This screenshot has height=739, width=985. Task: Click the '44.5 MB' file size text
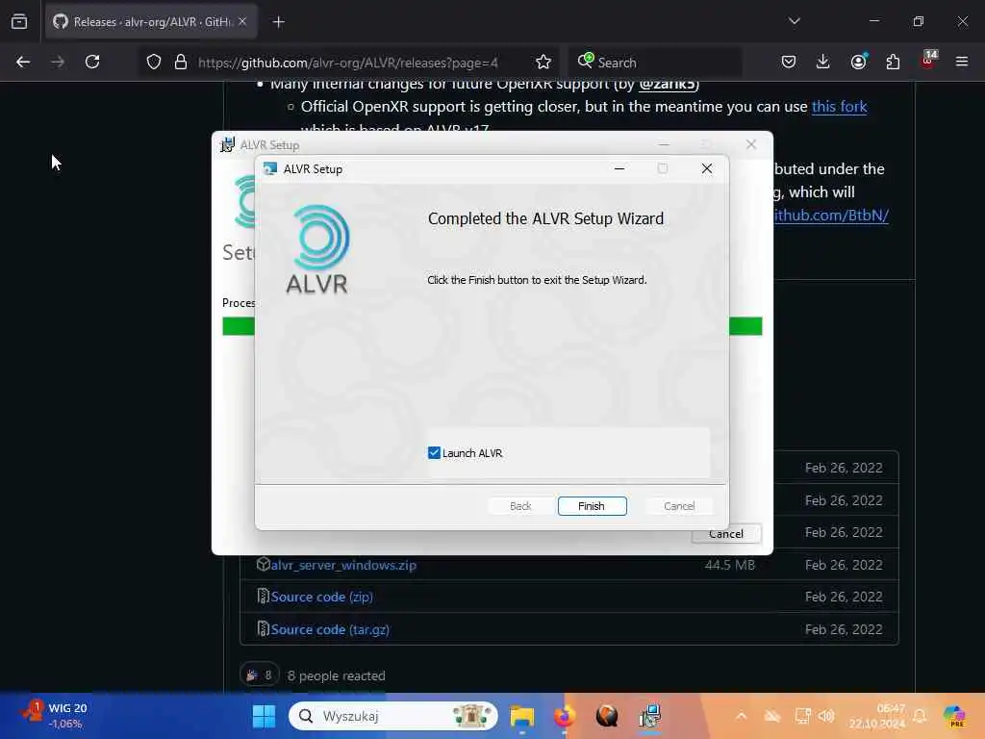tap(730, 565)
